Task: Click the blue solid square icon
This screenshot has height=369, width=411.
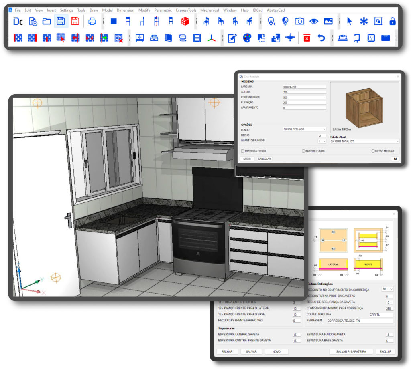Action: coord(114,21)
